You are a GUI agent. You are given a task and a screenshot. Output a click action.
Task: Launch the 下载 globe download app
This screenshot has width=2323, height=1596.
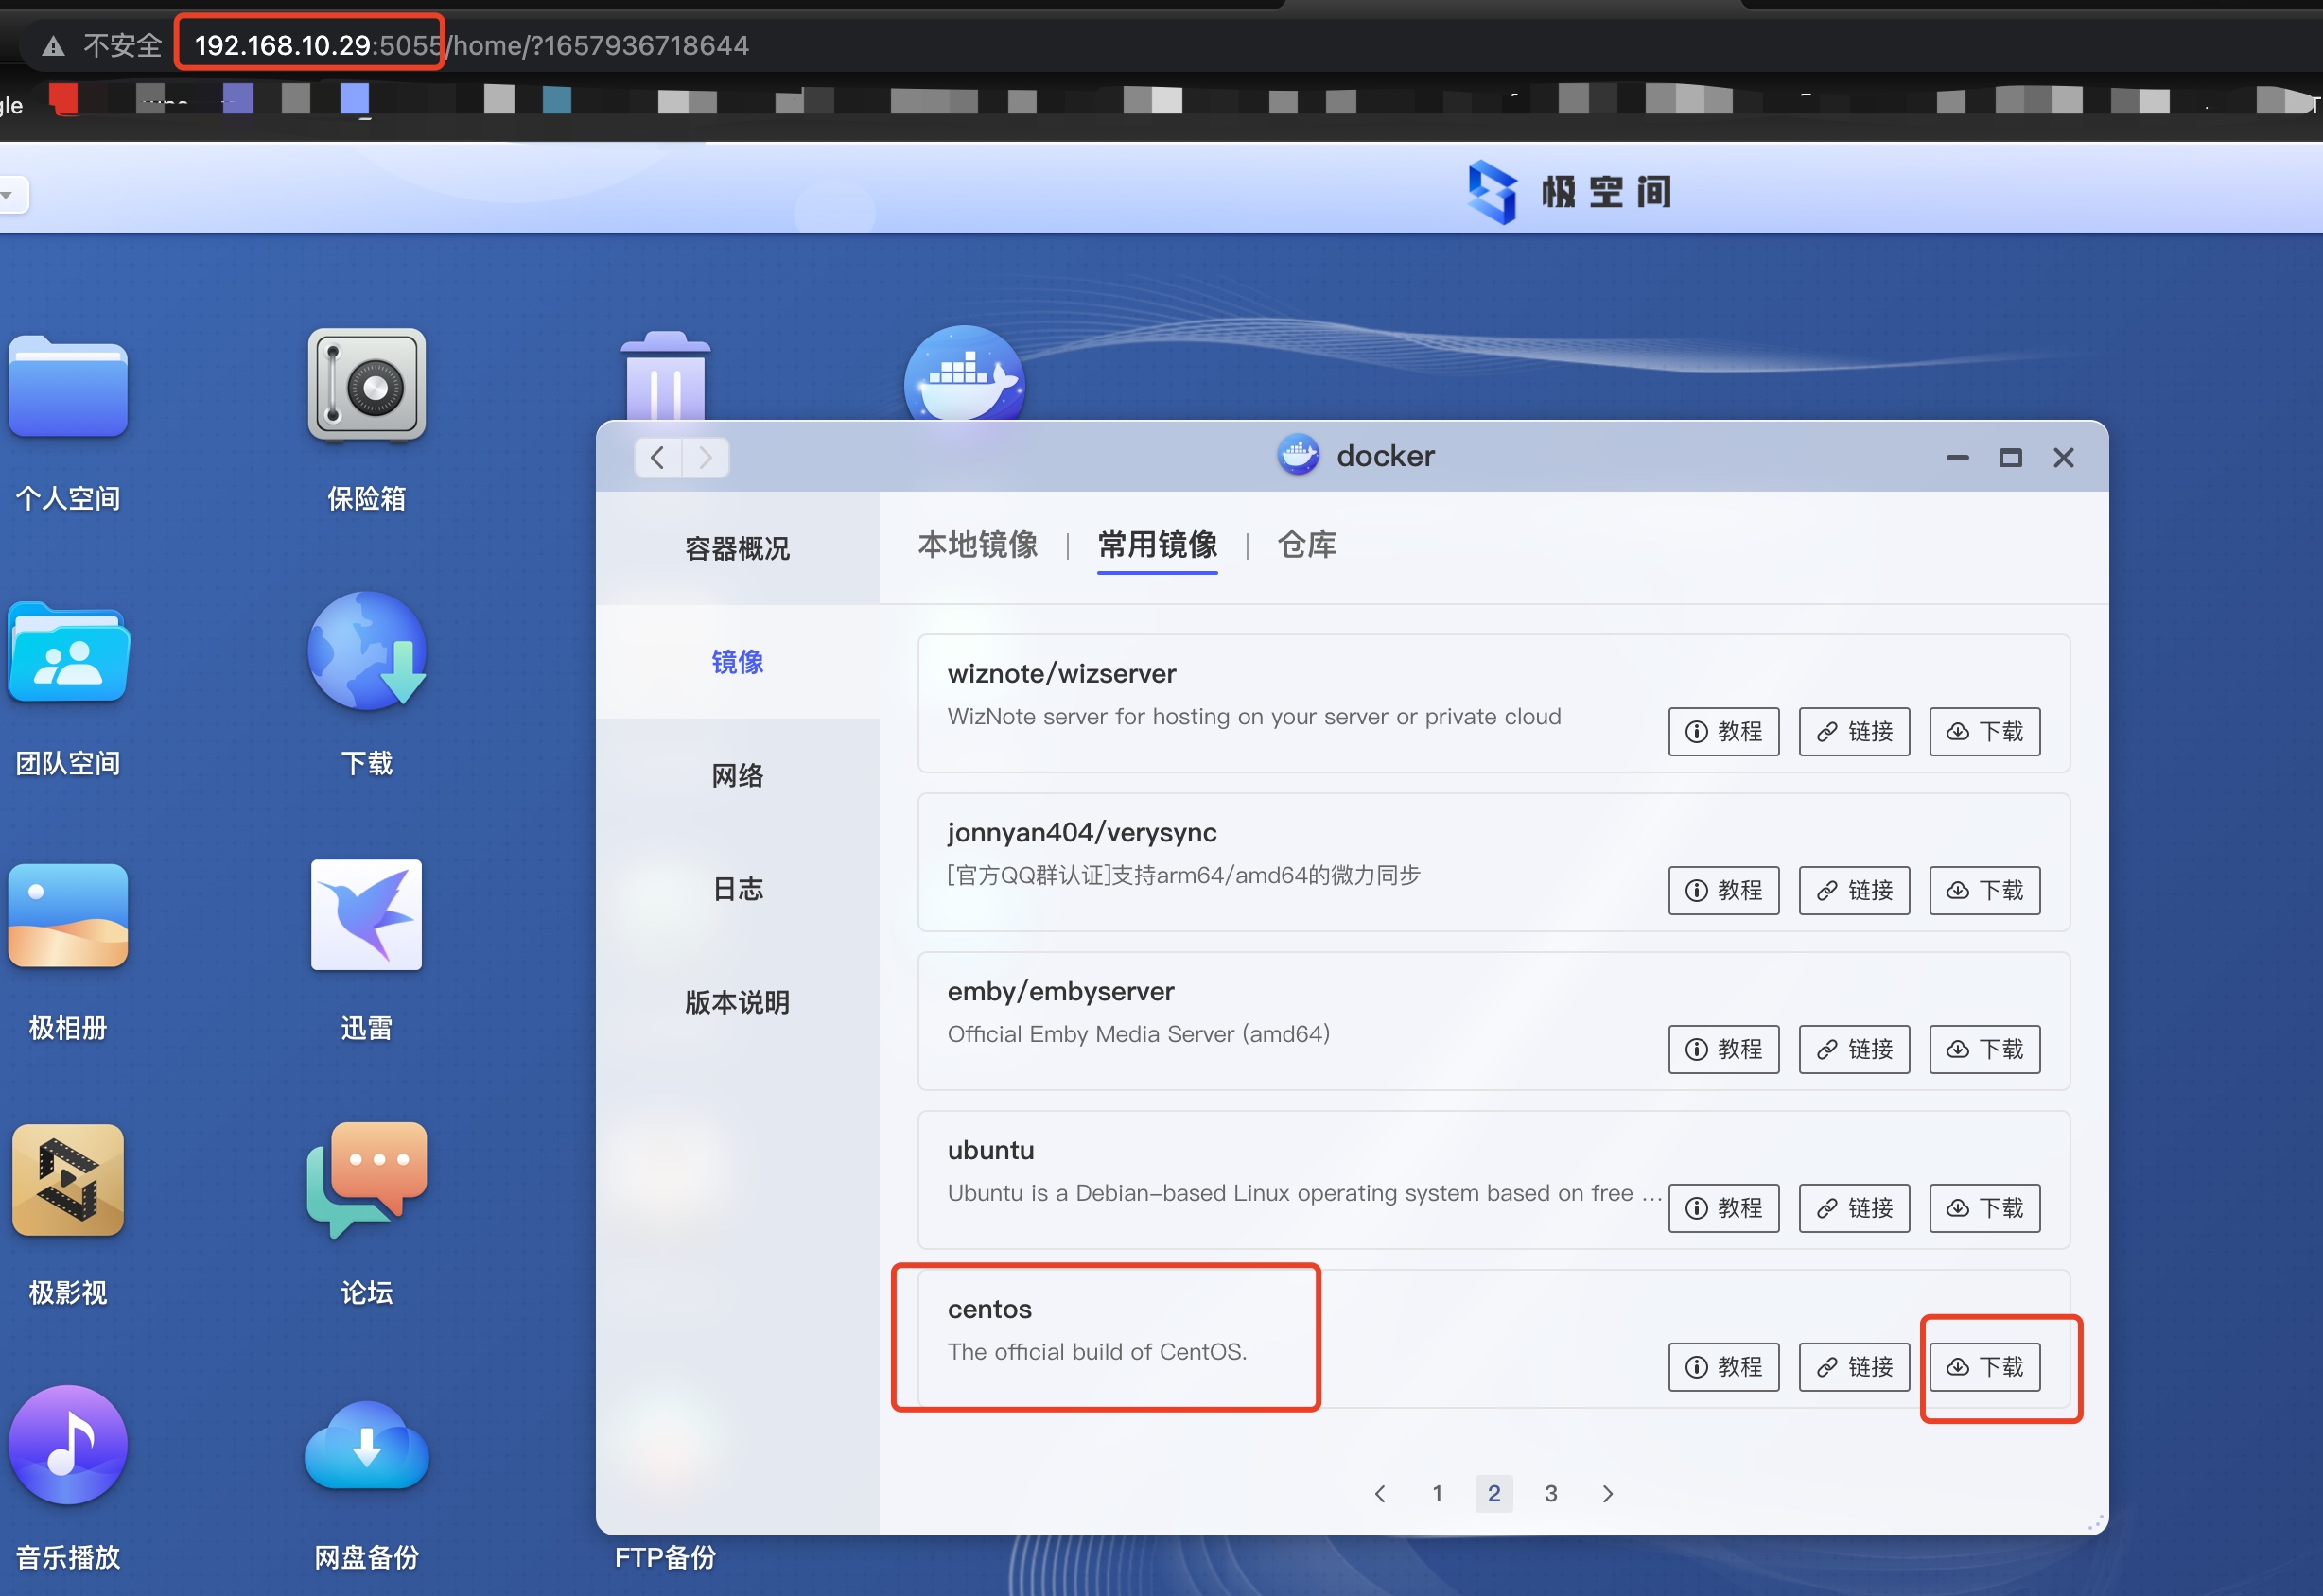(366, 650)
